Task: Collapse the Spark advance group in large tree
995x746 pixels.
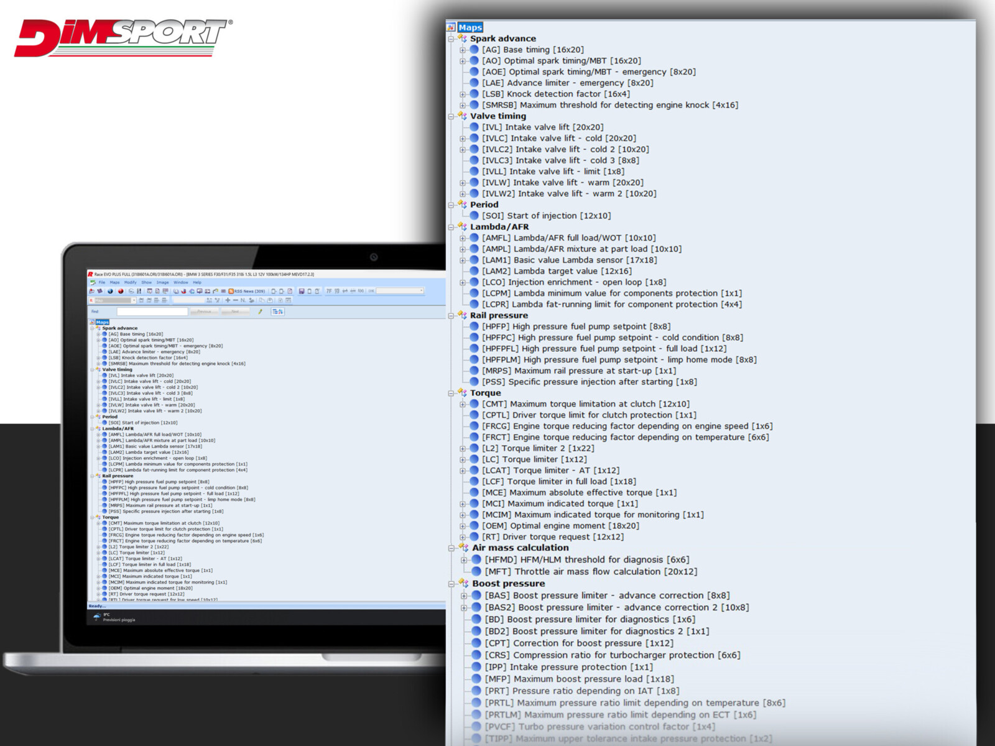Action: pos(451,39)
